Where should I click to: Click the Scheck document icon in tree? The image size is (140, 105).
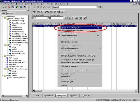click(10, 25)
